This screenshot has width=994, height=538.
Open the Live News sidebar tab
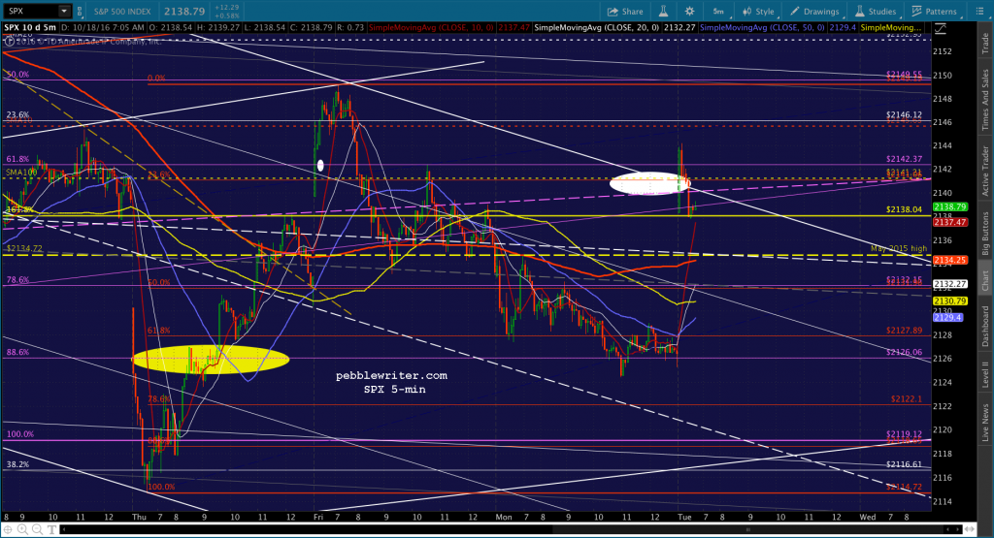[985, 423]
